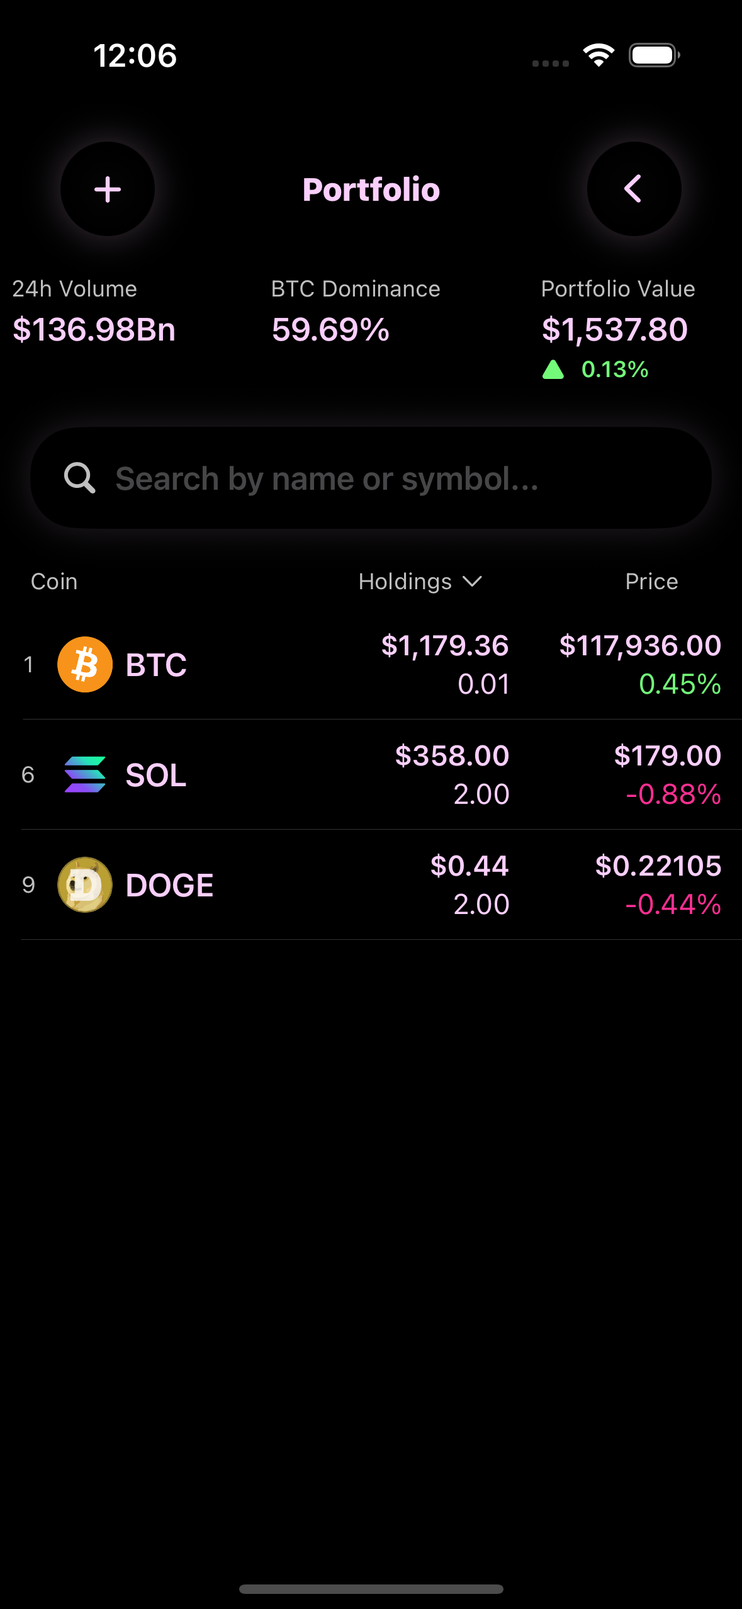
Task: Tap the Wi-Fi status icon
Action: click(599, 55)
